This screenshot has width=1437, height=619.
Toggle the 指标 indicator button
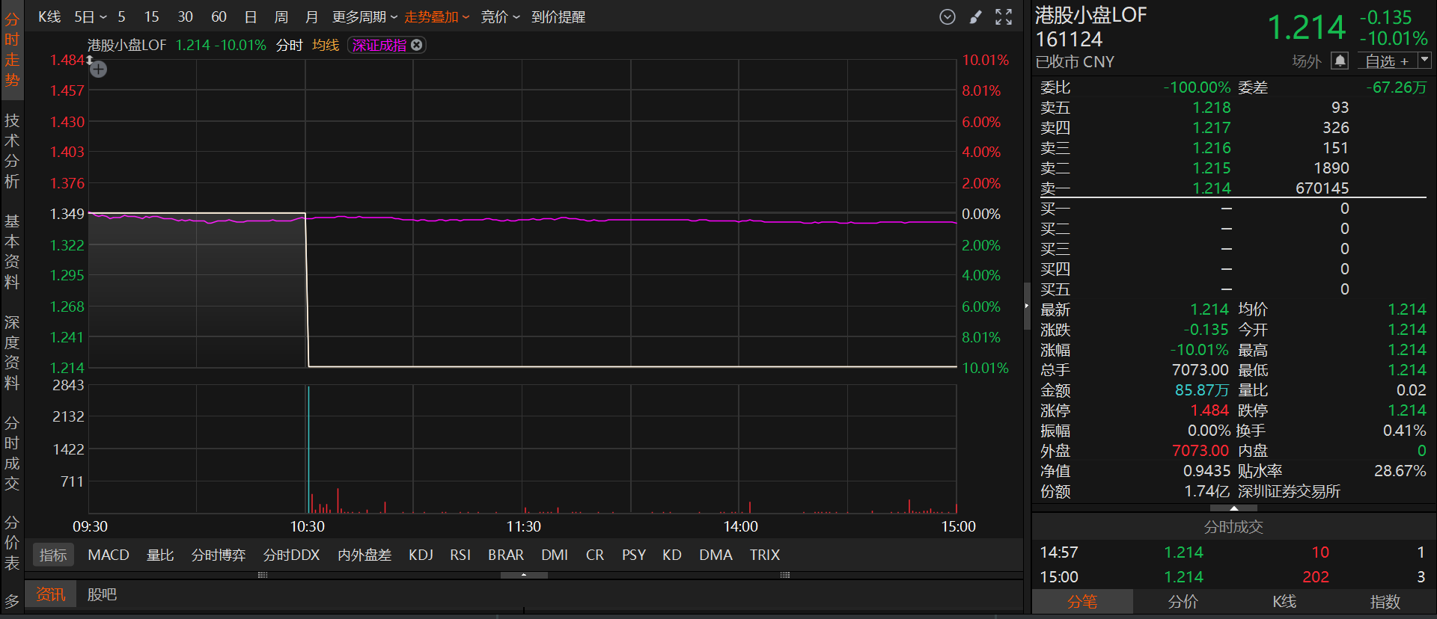click(x=53, y=555)
